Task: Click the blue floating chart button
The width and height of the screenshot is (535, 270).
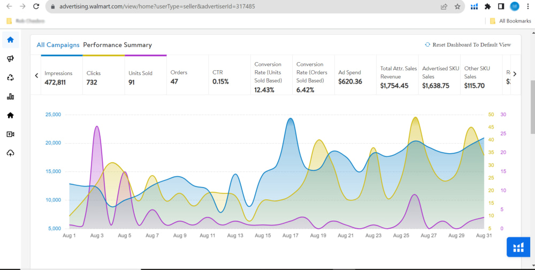Action: pyautogui.click(x=518, y=247)
